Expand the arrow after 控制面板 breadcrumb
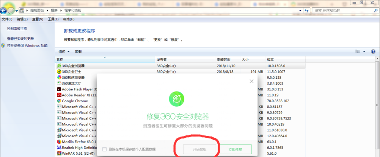Screen dimensions: 380x157 (48, 11)
